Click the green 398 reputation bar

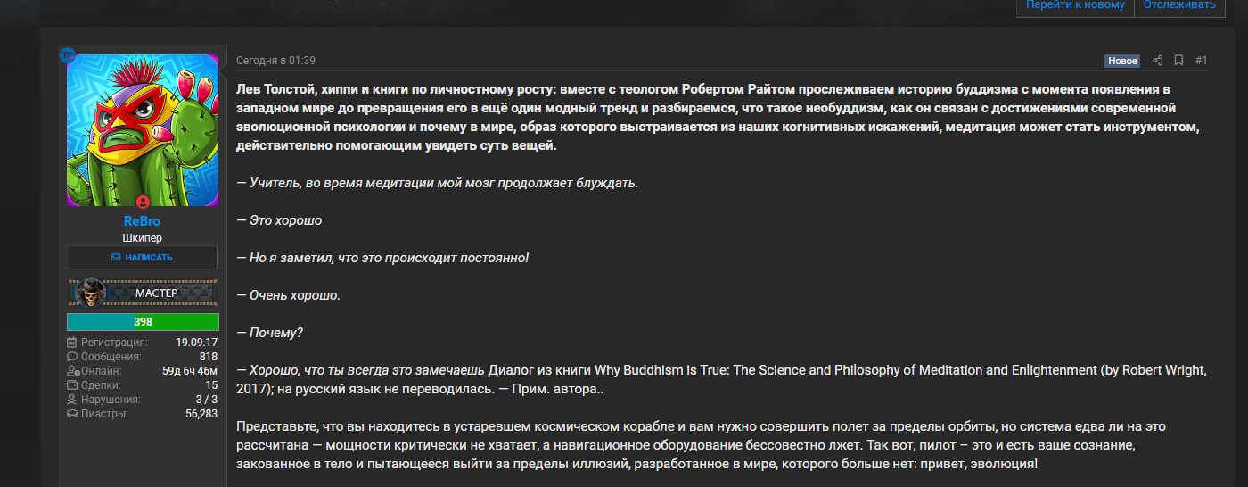pyautogui.click(x=143, y=322)
